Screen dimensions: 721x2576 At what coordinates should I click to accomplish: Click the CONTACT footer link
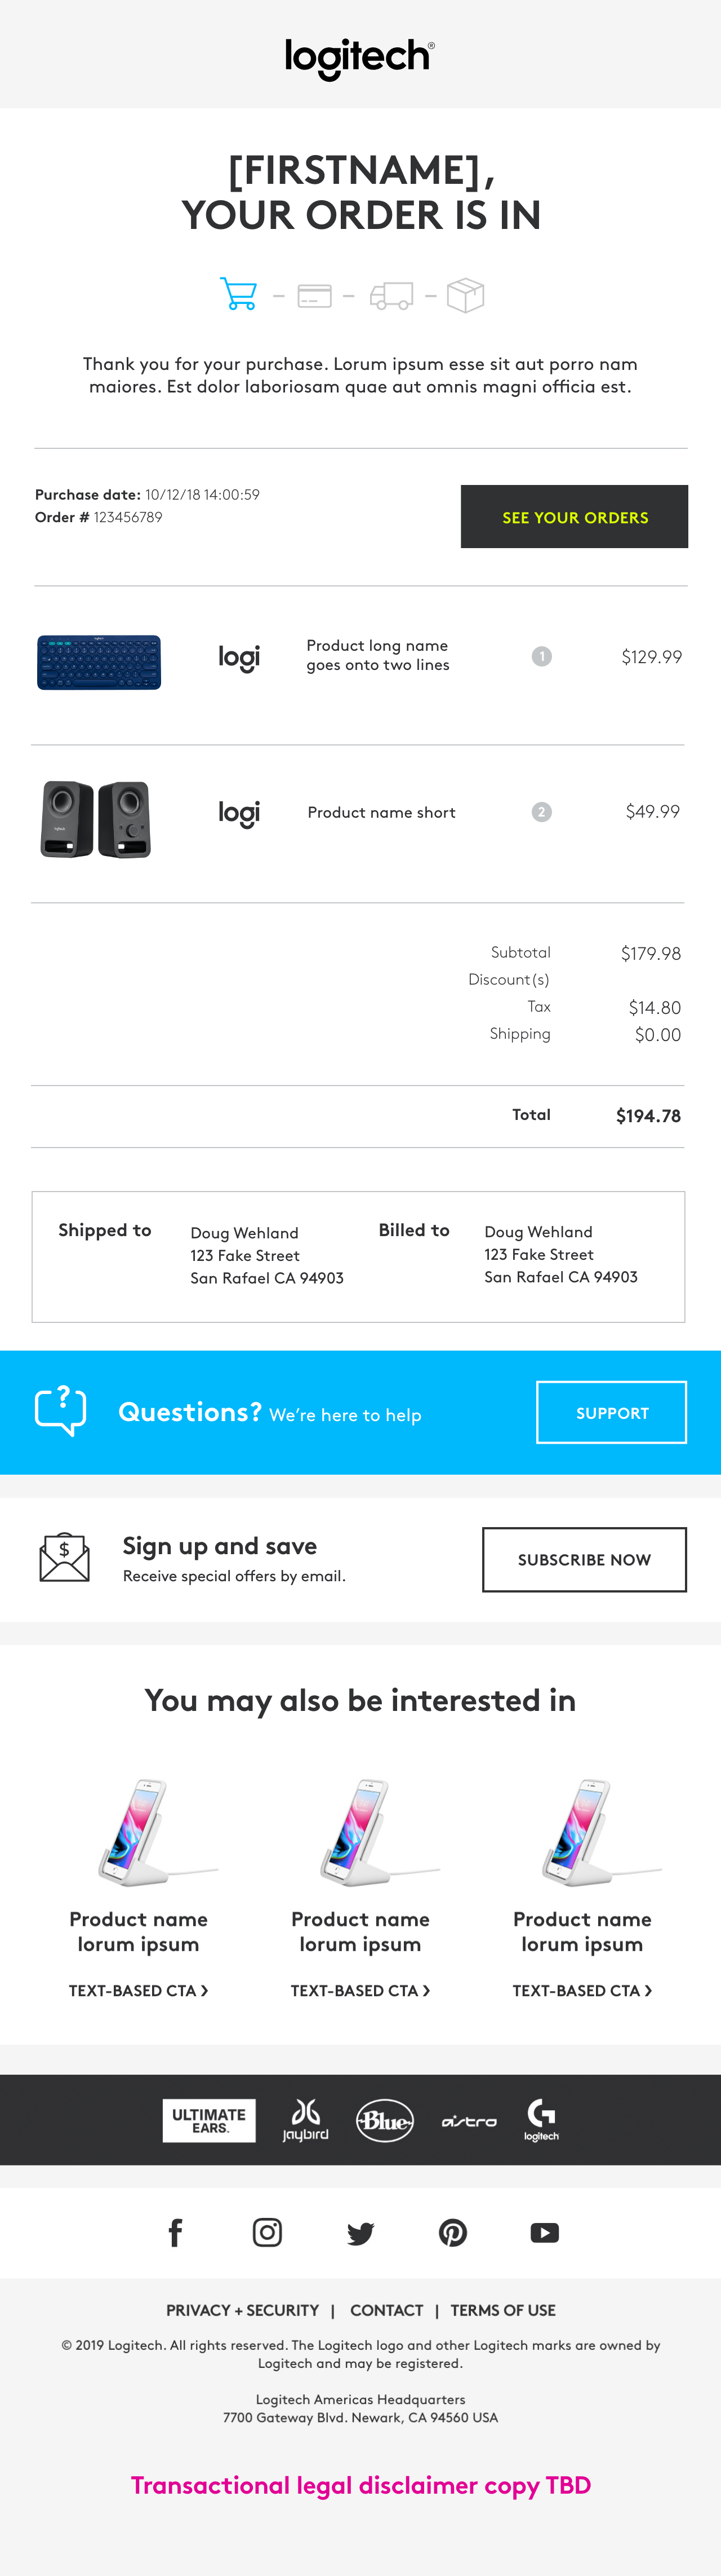(x=386, y=2310)
